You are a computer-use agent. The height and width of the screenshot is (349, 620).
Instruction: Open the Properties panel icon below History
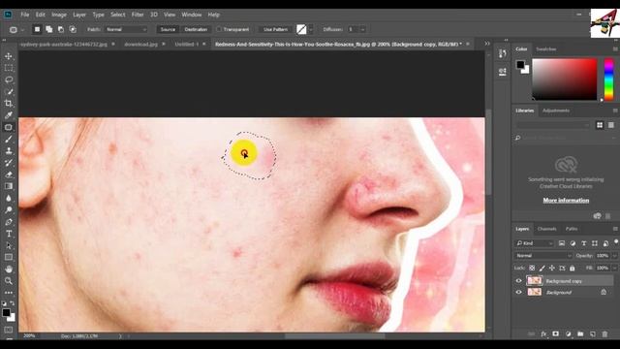pyautogui.click(x=503, y=72)
